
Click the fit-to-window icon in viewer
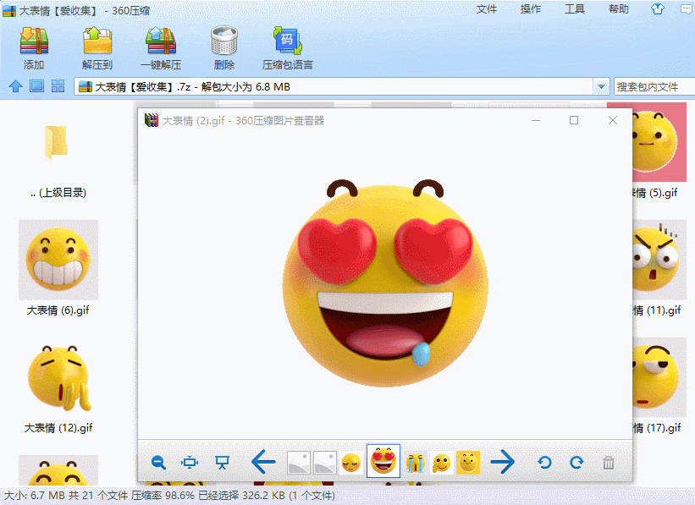189,462
